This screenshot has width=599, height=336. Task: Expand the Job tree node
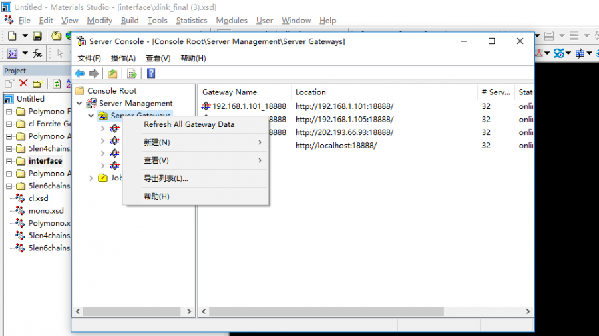(91, 178)
